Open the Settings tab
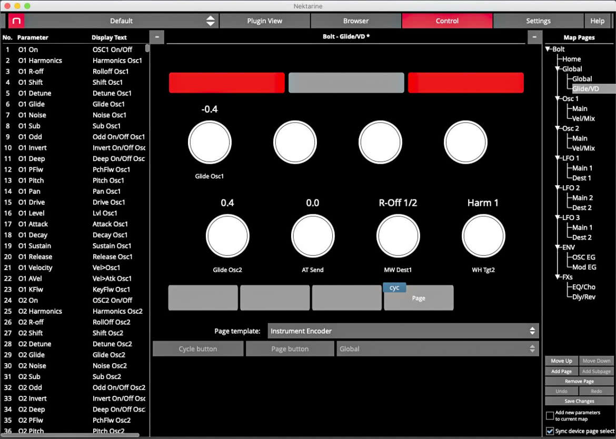Viewport: 616px width, 439px height. tap(538, 21)
